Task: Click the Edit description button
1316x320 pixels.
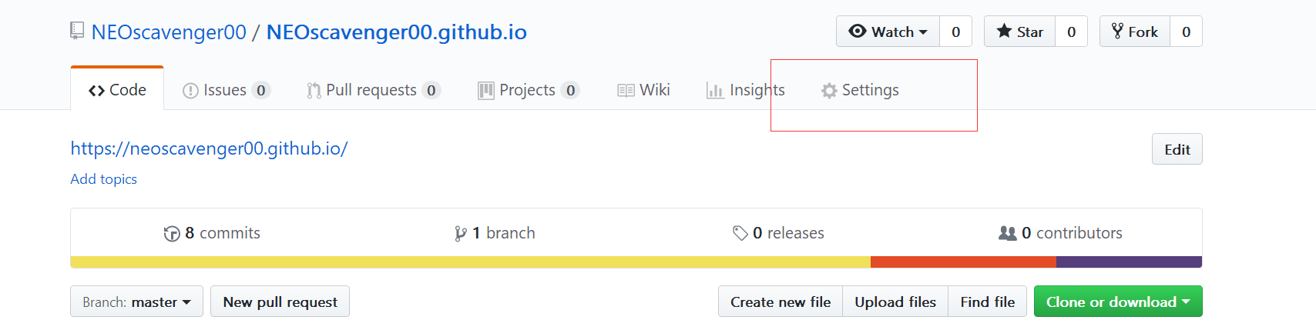Action: [1177, 149]
